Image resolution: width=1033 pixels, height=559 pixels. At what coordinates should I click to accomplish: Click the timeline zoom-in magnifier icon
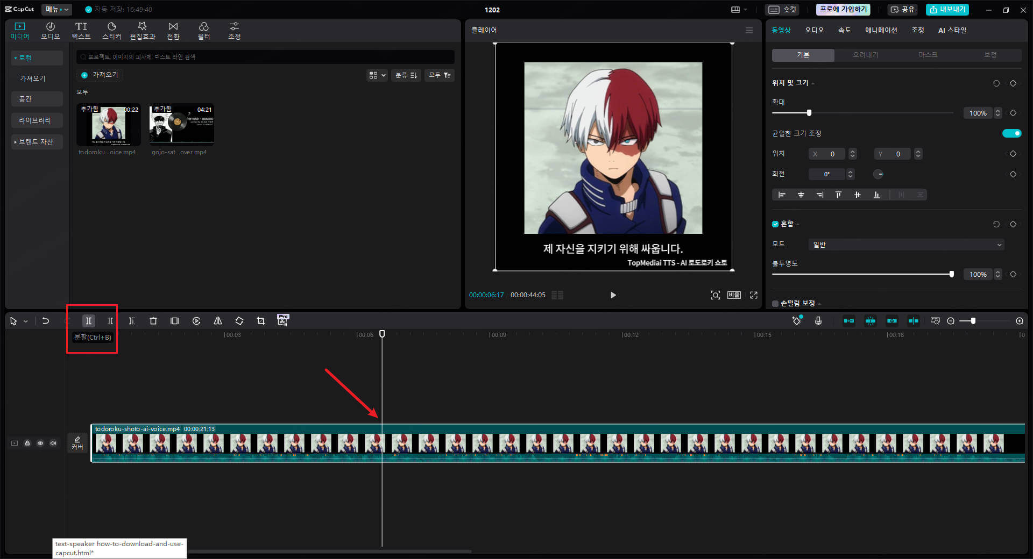tap(1020, 321)
